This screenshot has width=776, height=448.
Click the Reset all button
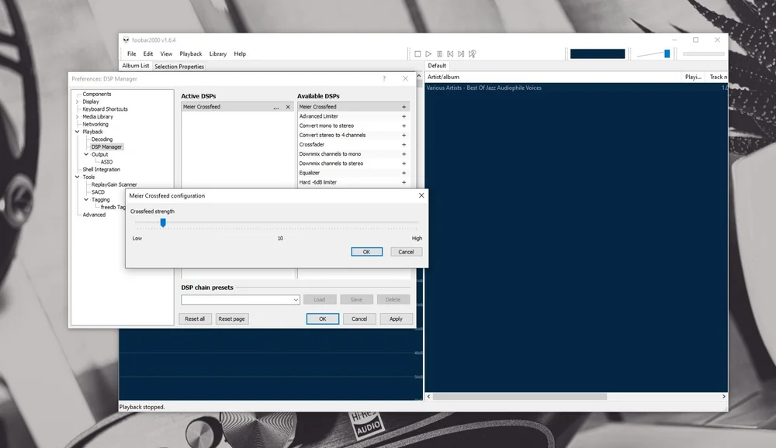click(x=195, y=319)
